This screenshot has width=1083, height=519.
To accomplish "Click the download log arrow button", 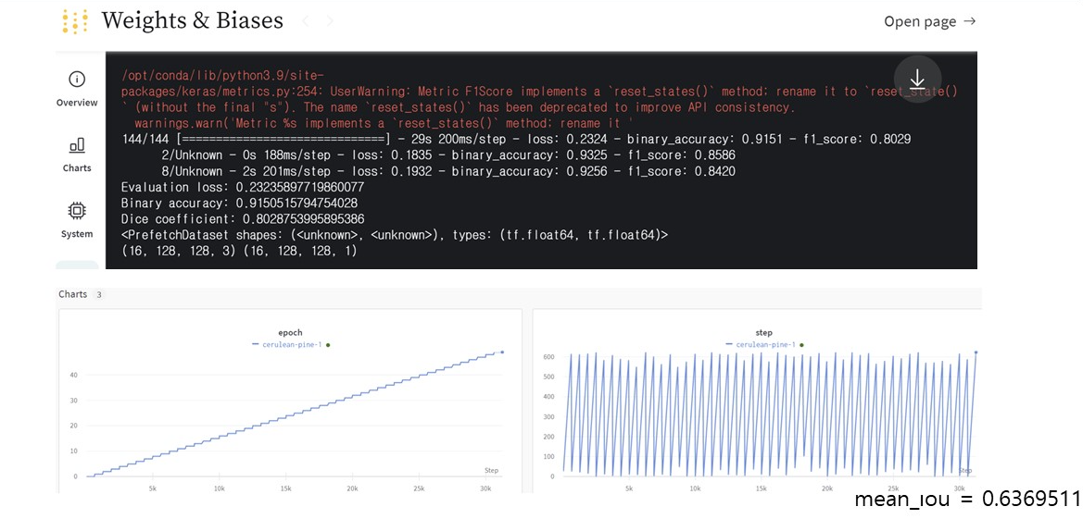I will point(917,79).
